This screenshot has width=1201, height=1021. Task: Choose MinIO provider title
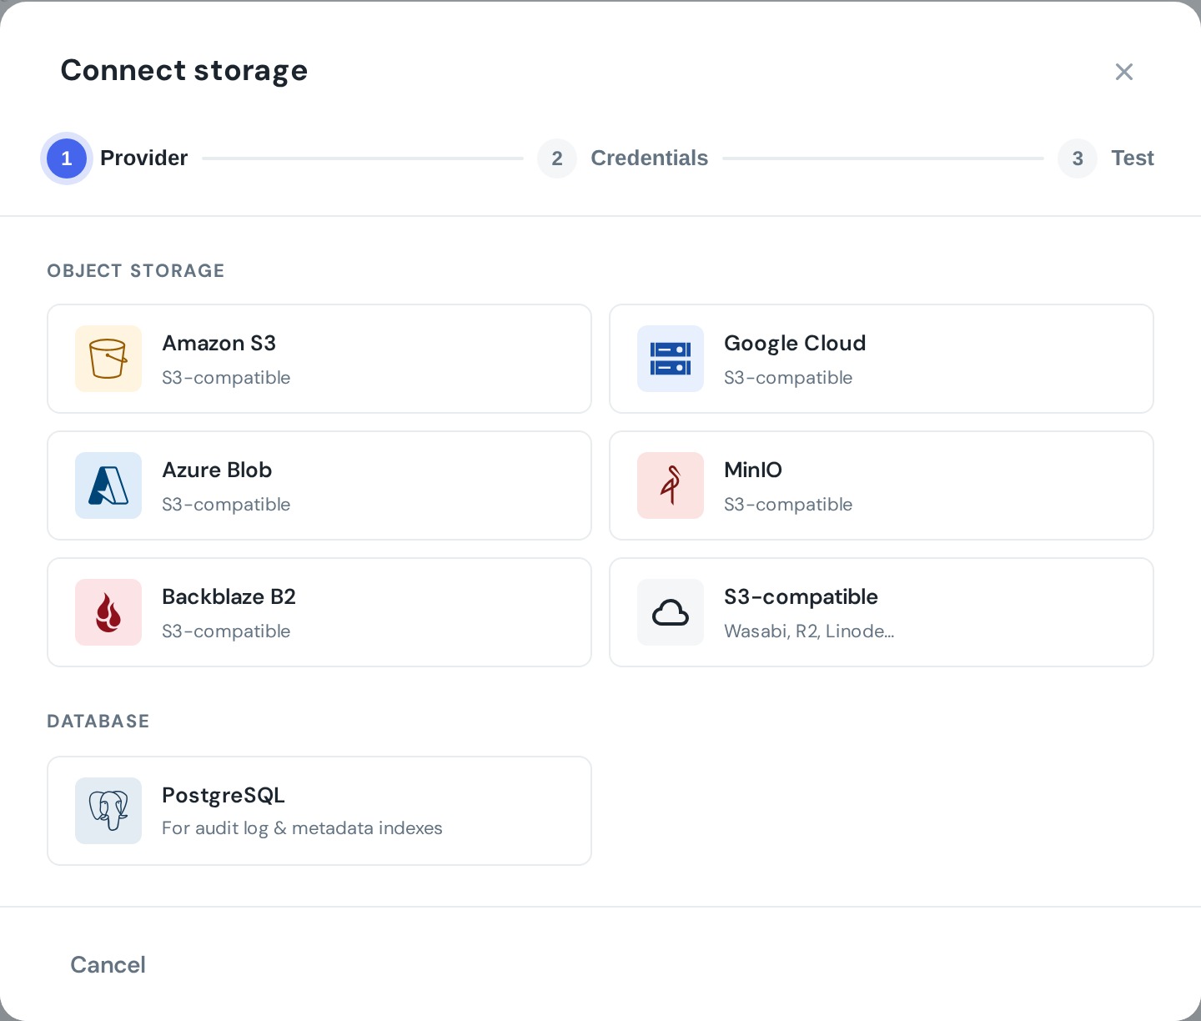753,470
